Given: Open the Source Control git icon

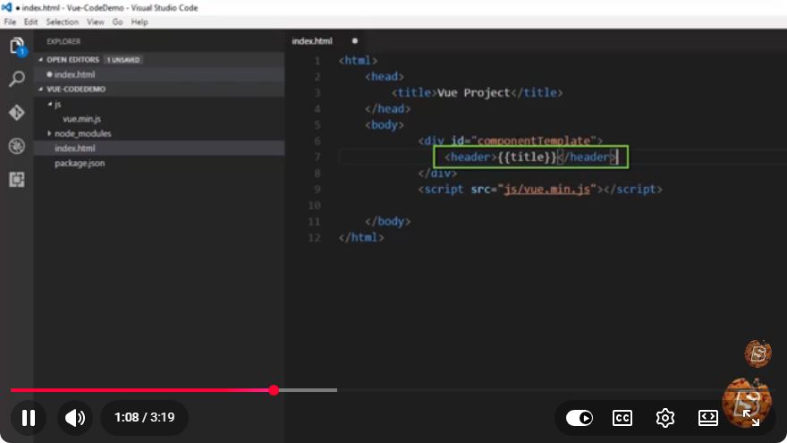Looking at the screenshot, I should (17, 113).
